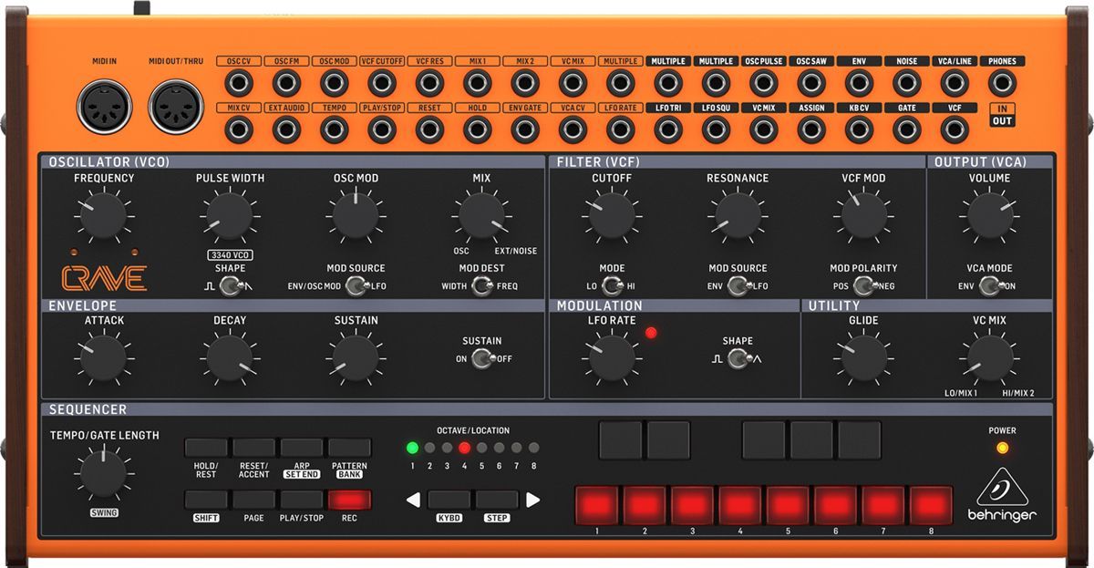Flip the filter MODE LO/HI switch
Viewport: 1094px width, 568px height.
[612, 286]
